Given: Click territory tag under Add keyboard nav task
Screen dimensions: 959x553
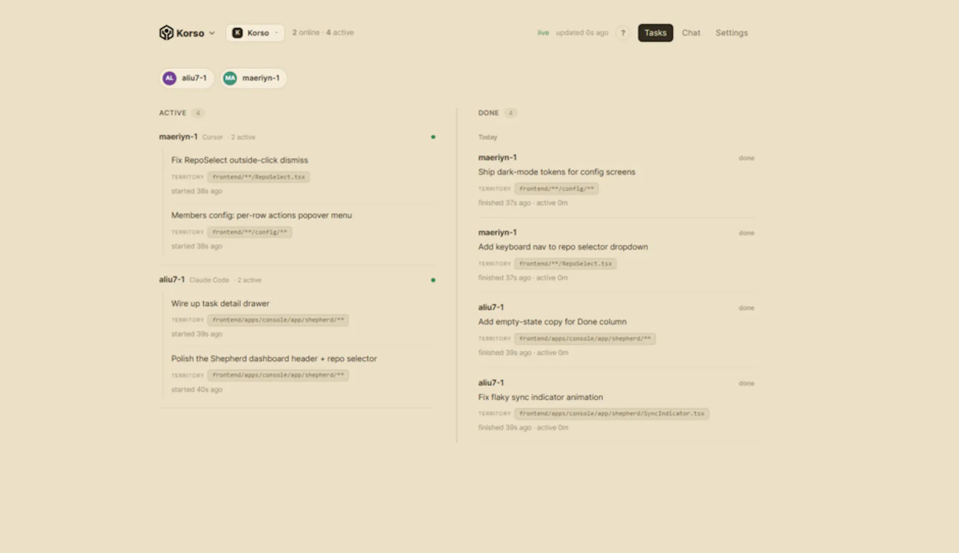Looking at the screenshot, I should coord(565,264).
